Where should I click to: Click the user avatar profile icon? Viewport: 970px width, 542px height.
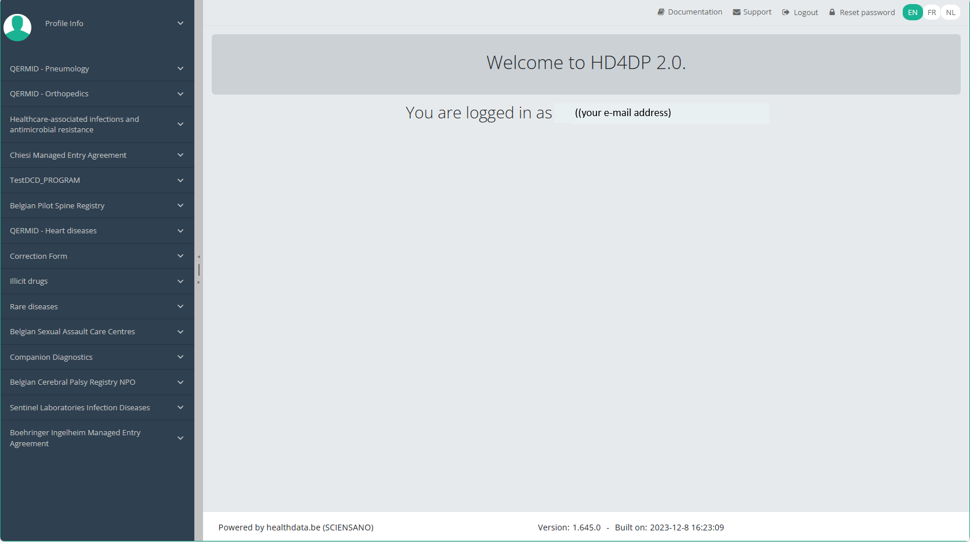point(17,27)
